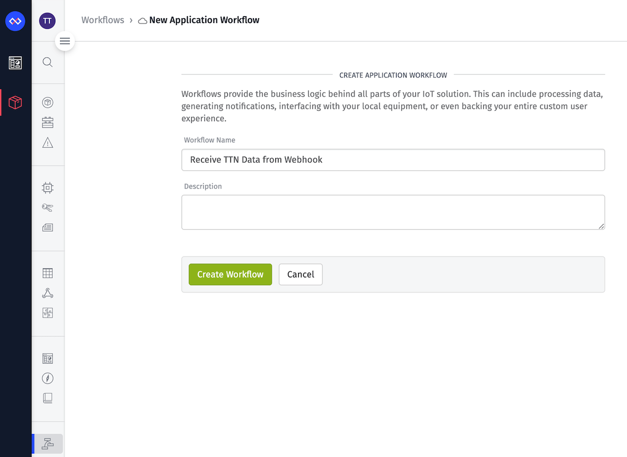Open Devices via the chip icon
Screen dimensions: 627x457
[48, 188]
